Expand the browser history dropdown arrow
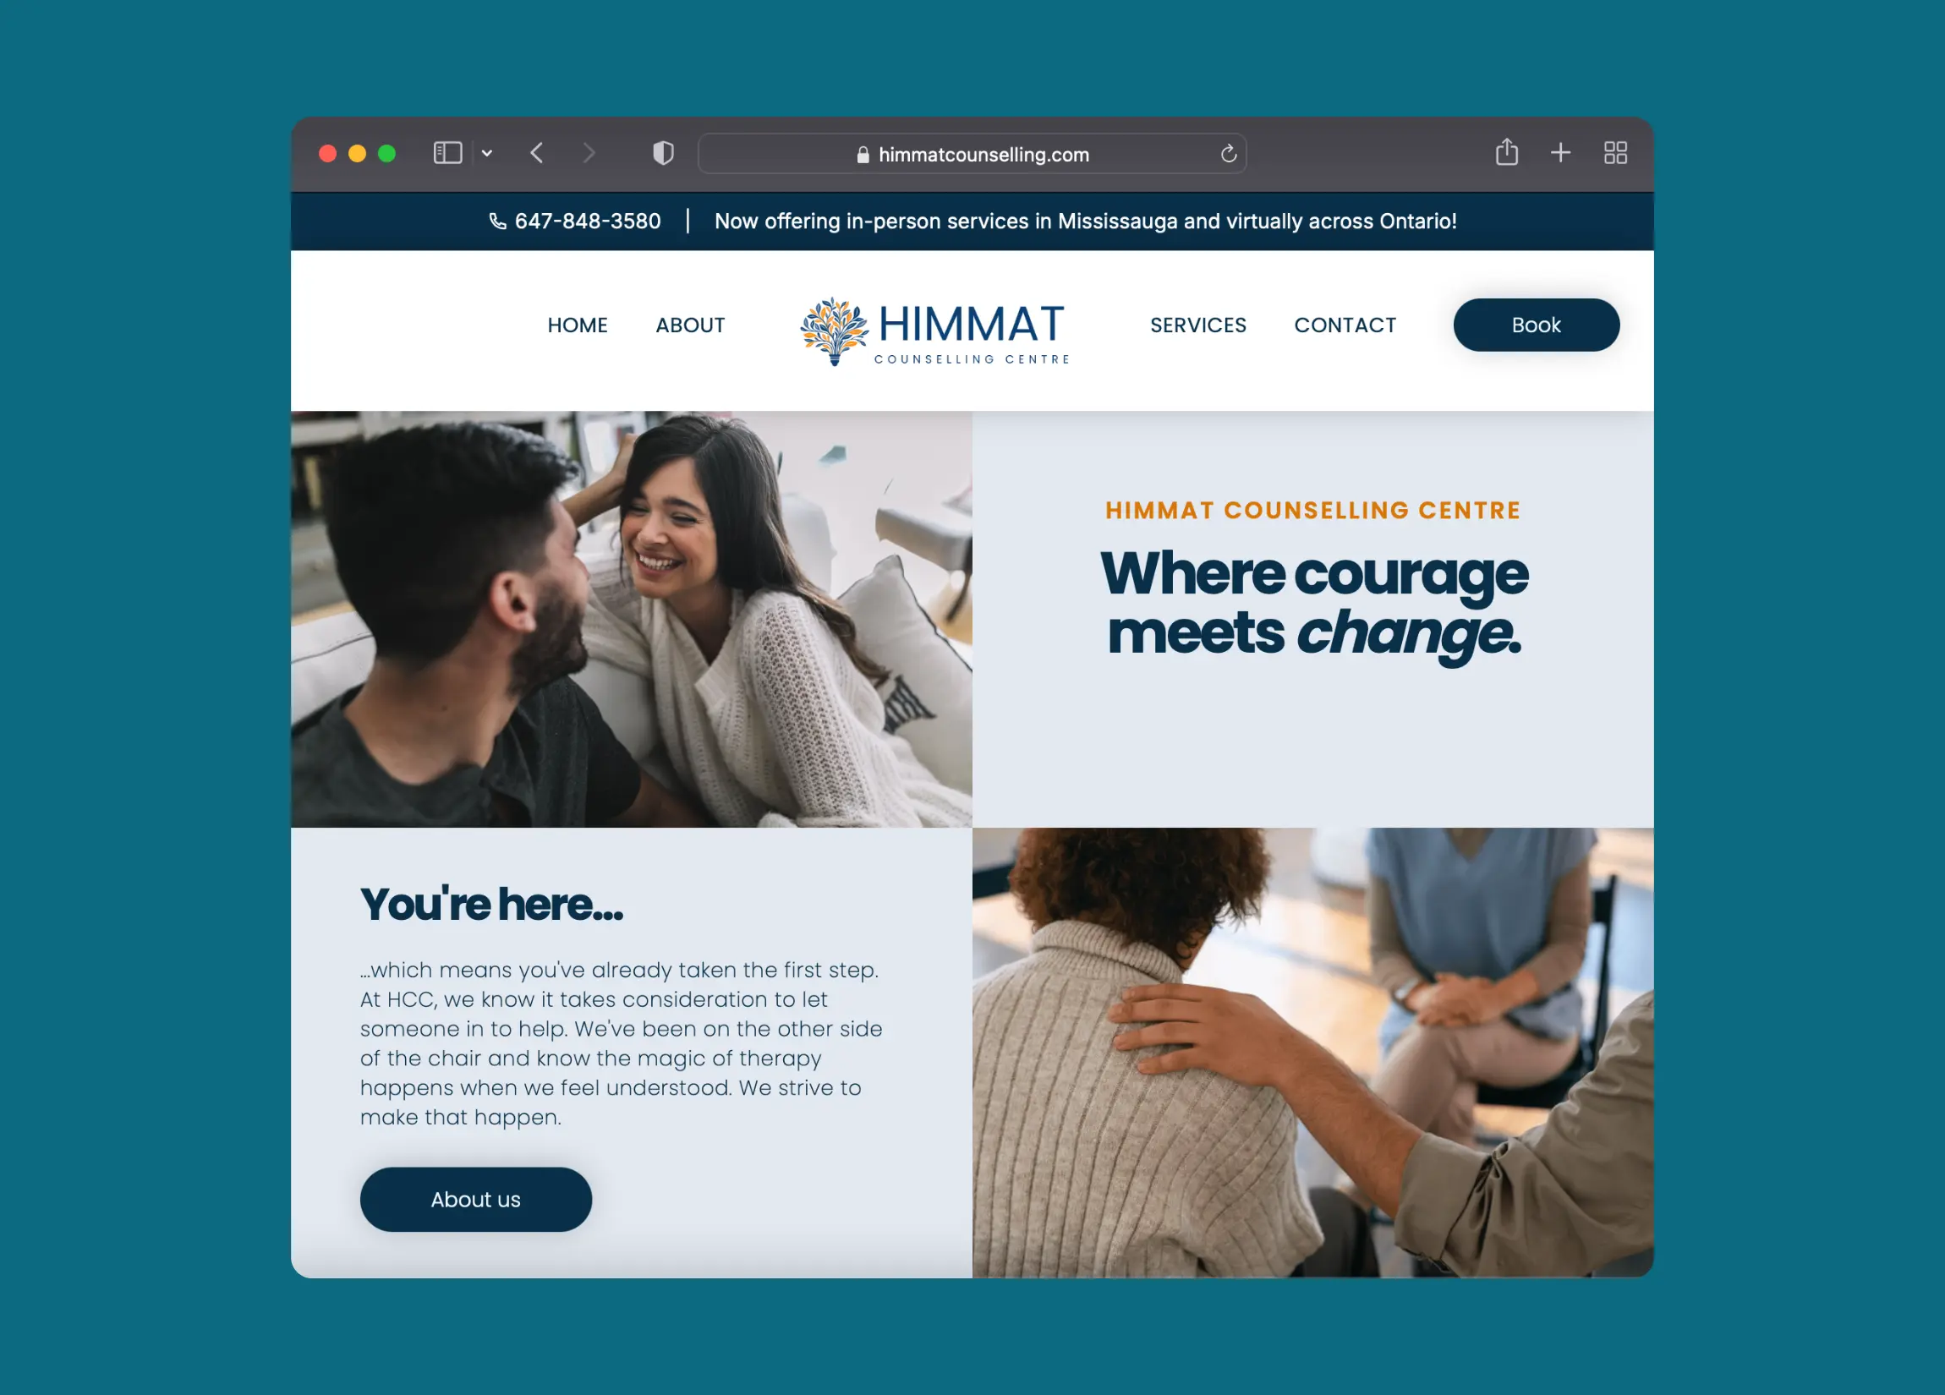 pos(490,152)
